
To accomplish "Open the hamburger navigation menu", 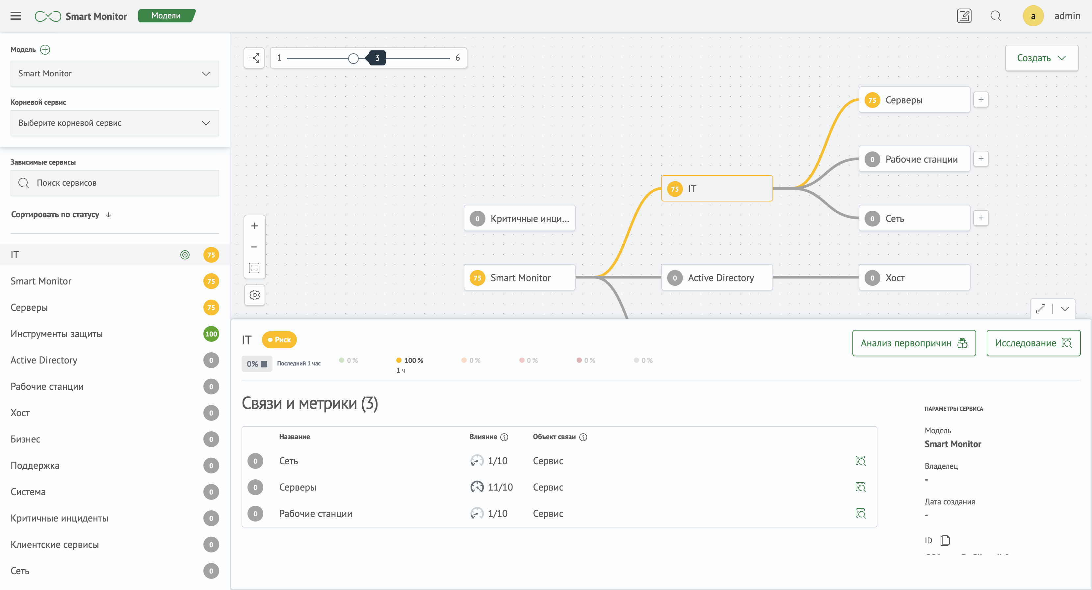I will pyautogui.click(x=16, y=16).
